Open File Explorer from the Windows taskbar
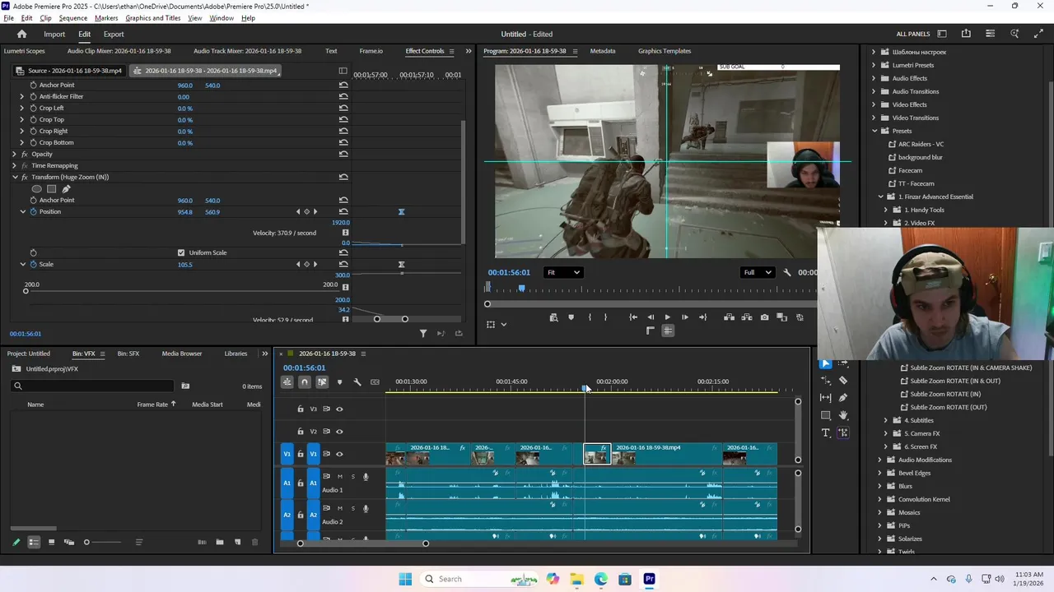 point(576,579)
